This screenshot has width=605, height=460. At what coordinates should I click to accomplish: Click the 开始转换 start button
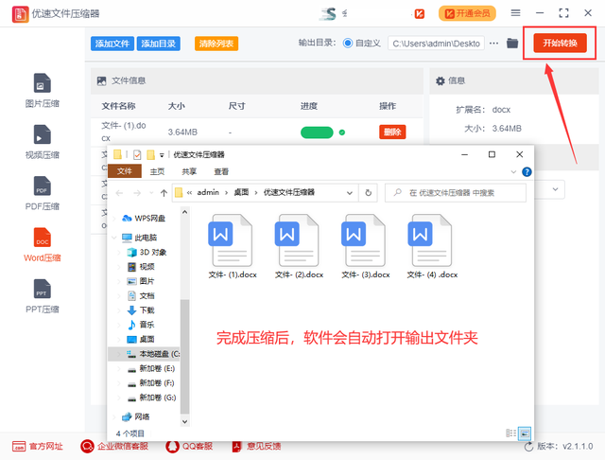pyautogui.click(x=560, y=43)
